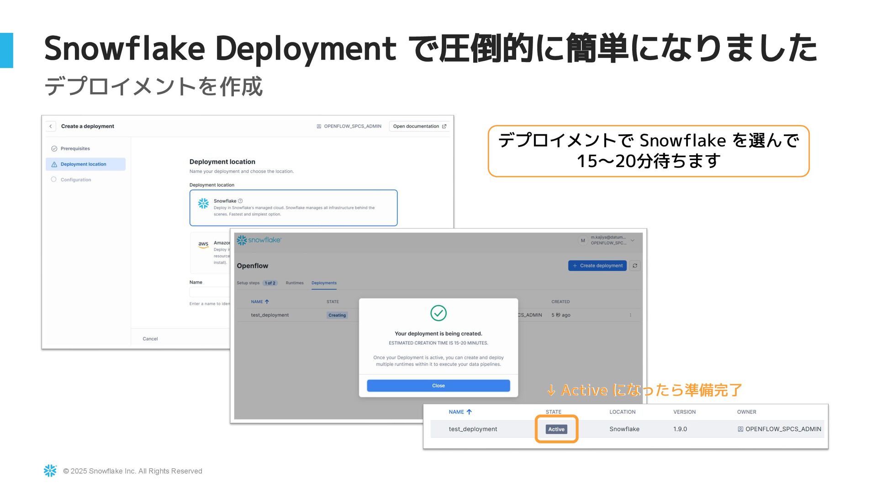The width and height of the screenshot is (877, 493).
Task: Click the blue Close button in the dialog
Action: (x=438, y=386)
